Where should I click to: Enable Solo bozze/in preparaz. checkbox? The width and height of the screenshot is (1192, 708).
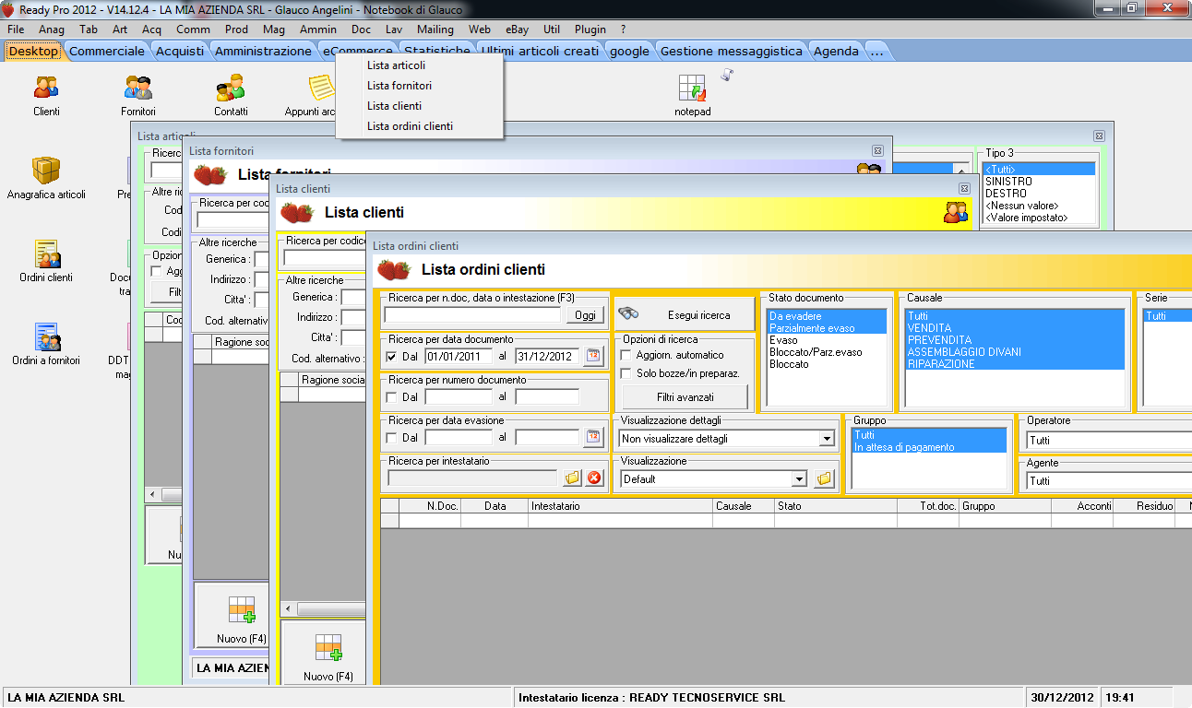627,374
